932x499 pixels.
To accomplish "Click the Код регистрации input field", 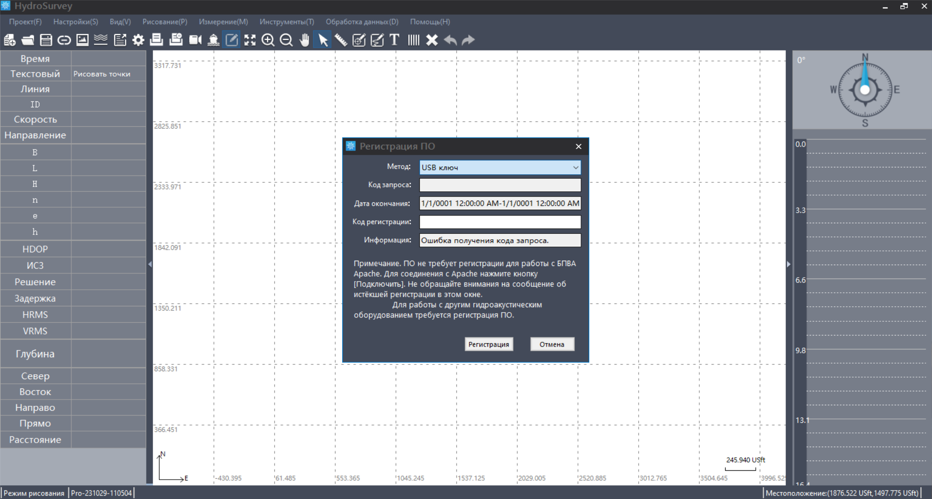I will coord(500,222).
